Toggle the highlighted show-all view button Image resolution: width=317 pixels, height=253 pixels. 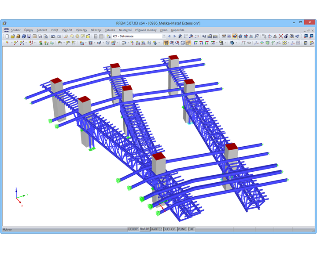[x=166, y=43]
